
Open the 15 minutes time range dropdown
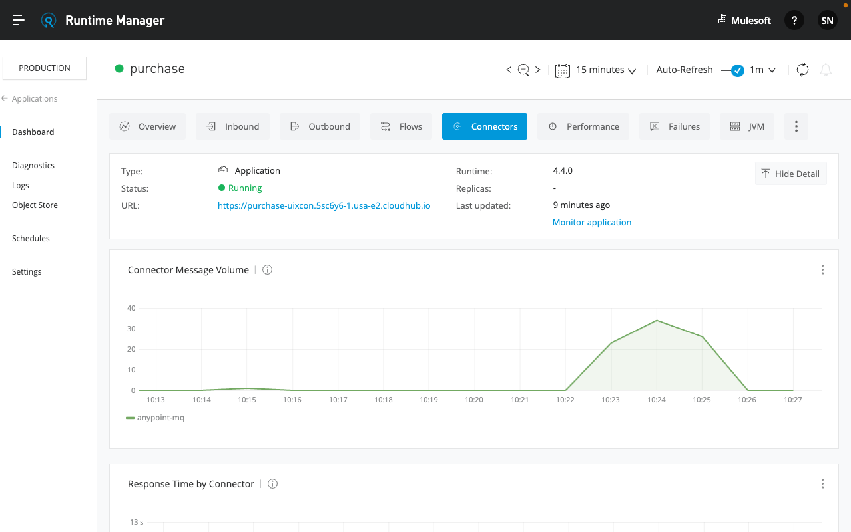606,70
